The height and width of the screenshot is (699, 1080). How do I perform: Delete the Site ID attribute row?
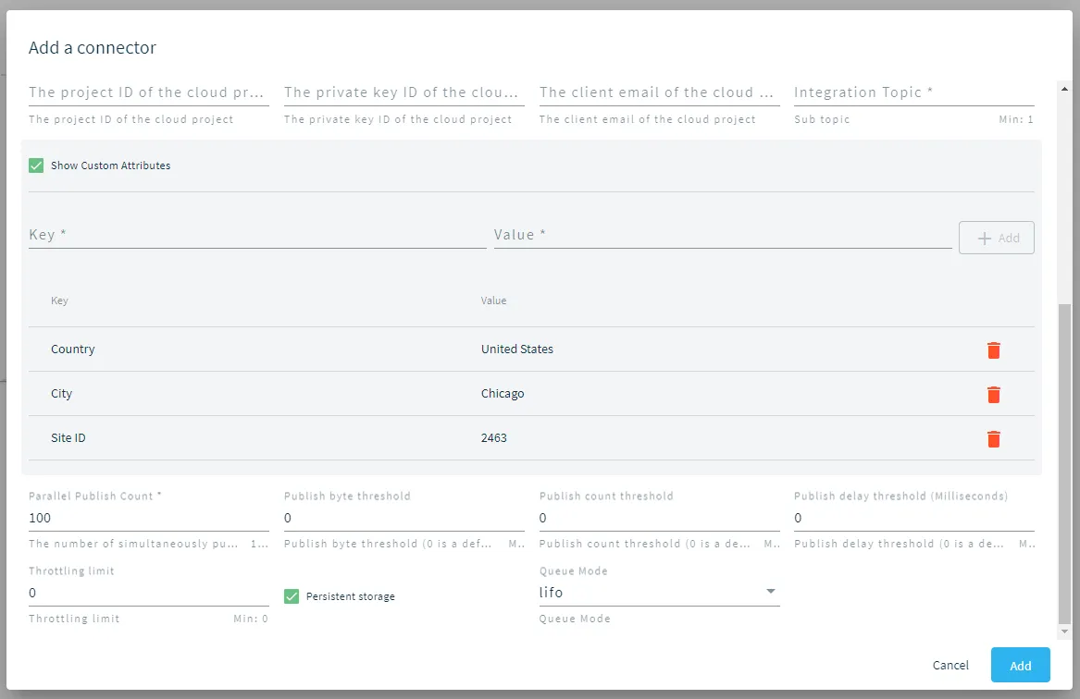point(993,439)
